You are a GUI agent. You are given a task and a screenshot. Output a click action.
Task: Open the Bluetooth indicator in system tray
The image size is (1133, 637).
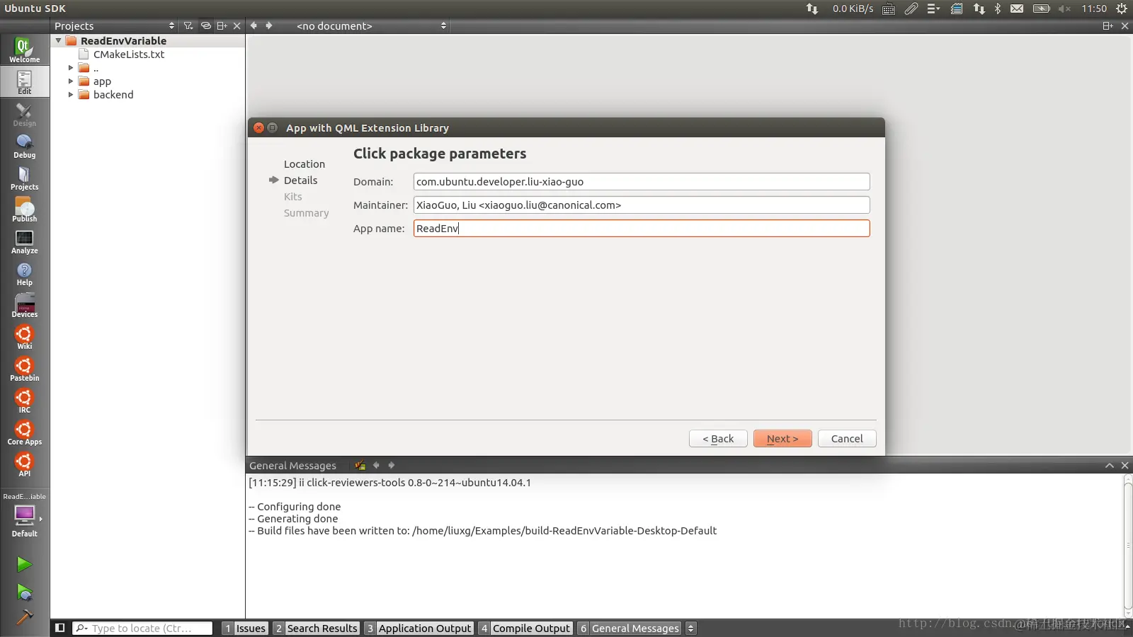[x=998, y=8]
